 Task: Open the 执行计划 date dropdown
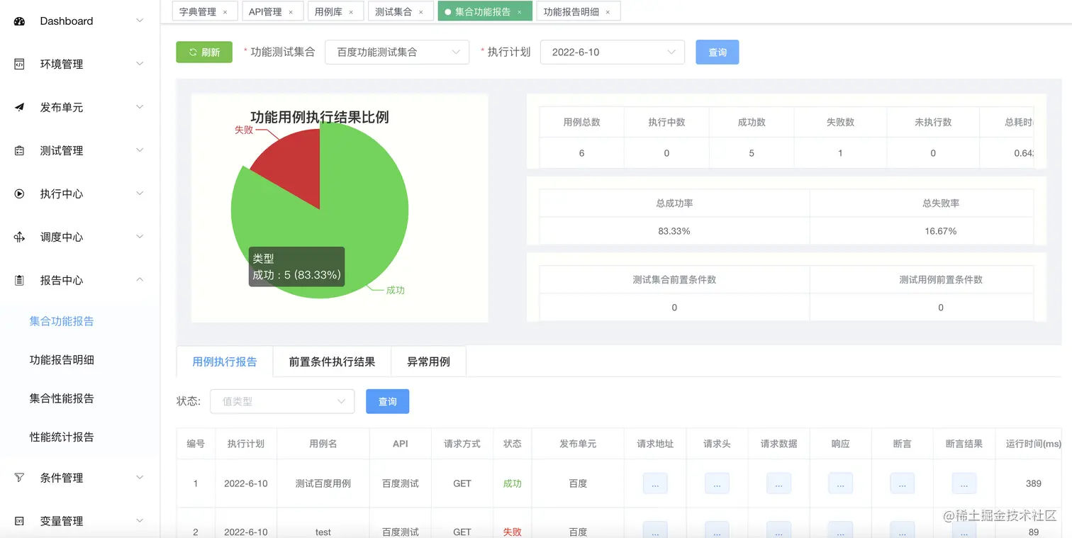613,52
